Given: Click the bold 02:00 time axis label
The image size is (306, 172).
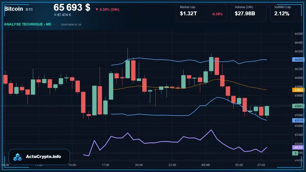Looking at the screenshot, I should tap(206, 165).
